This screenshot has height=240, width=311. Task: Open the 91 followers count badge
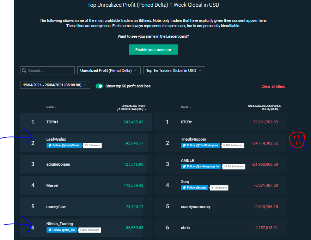pyautogui.click(x=219, y=187)
